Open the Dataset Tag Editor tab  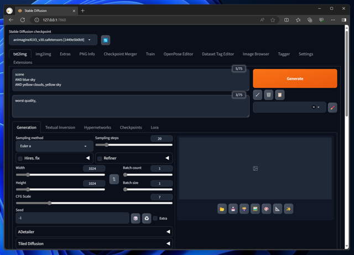point(218,54)
